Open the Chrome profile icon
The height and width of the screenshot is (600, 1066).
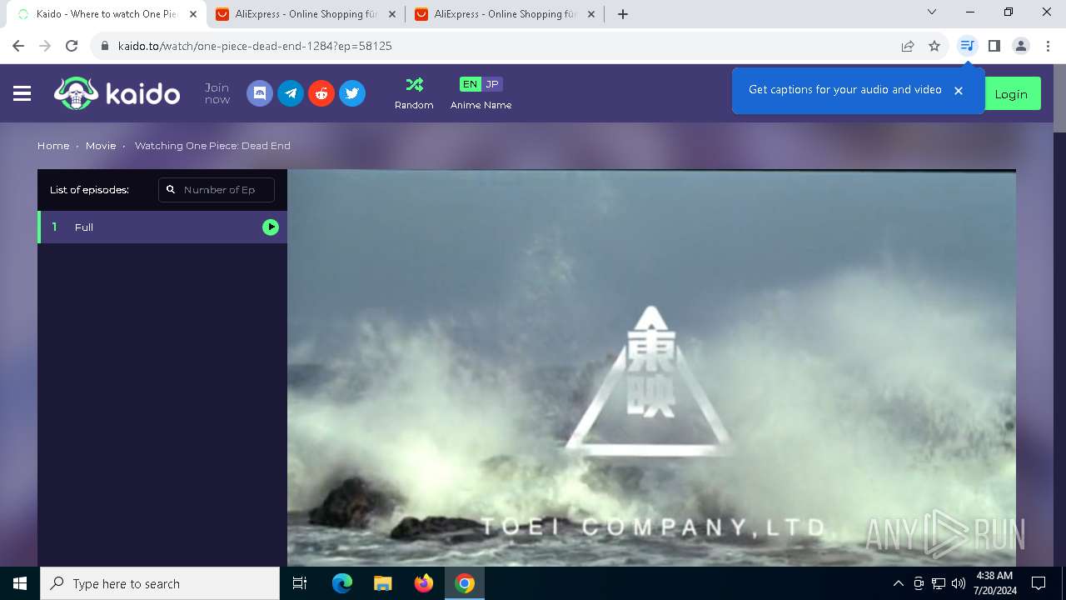(x=1021, y=46)
